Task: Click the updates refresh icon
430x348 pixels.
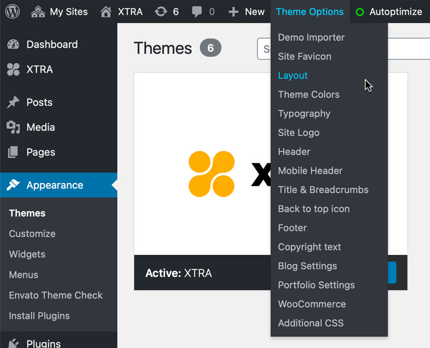Action: (x=160, y=11)
